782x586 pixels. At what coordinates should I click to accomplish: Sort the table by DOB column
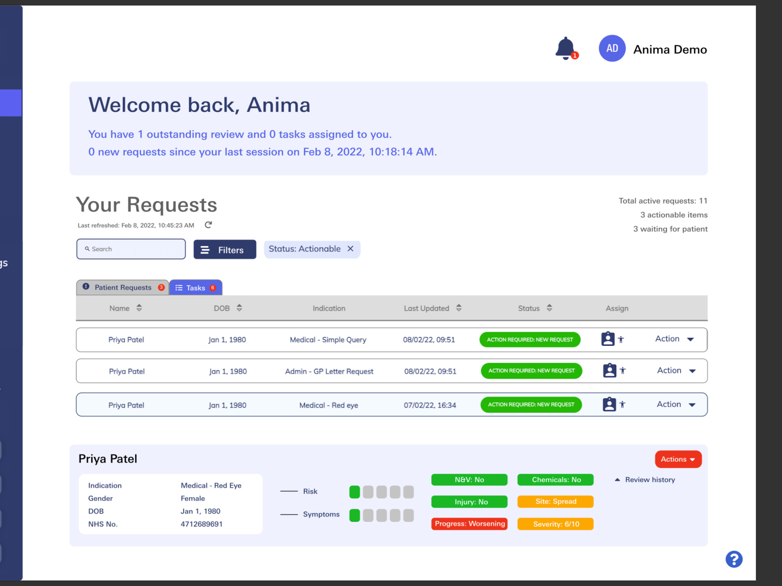pyautogui.click(x=239, y=308)
